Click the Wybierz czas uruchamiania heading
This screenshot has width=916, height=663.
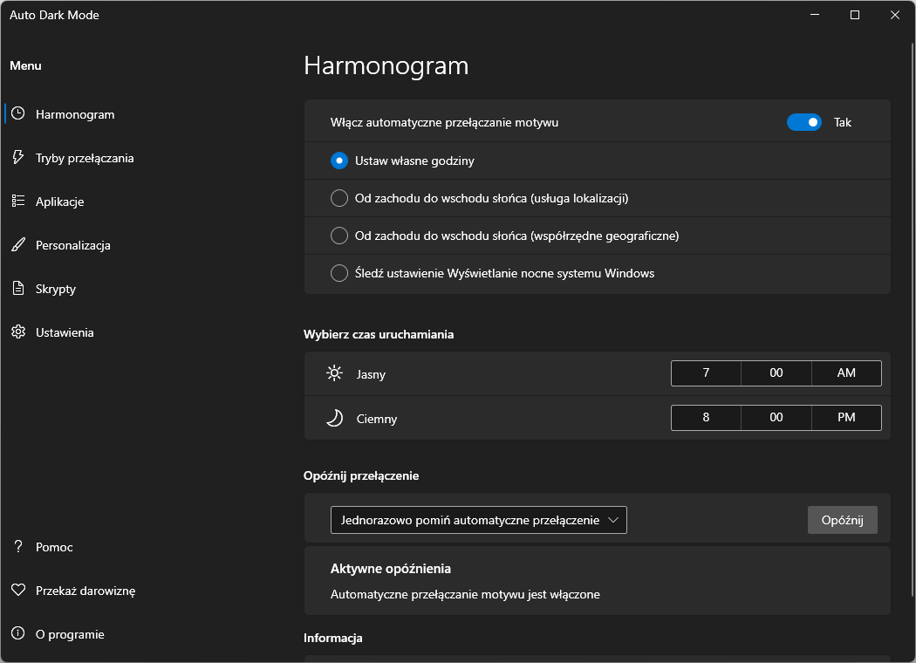(x=379, y=334)
